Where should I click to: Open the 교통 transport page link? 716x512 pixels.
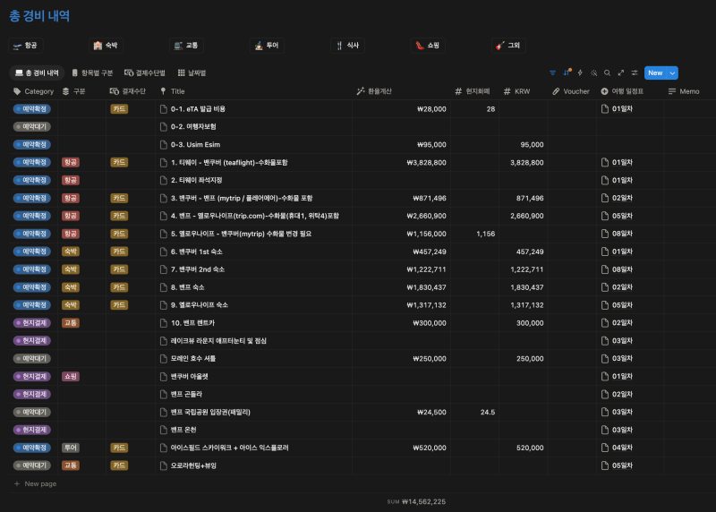click(x=186, y=46)
